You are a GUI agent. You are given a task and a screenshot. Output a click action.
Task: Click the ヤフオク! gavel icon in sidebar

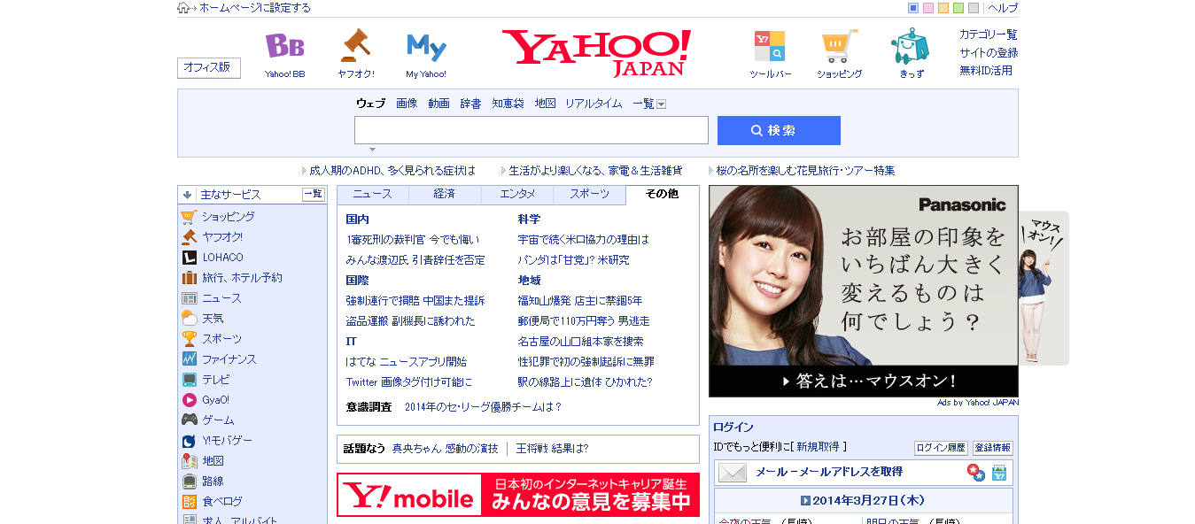point(189,237)
